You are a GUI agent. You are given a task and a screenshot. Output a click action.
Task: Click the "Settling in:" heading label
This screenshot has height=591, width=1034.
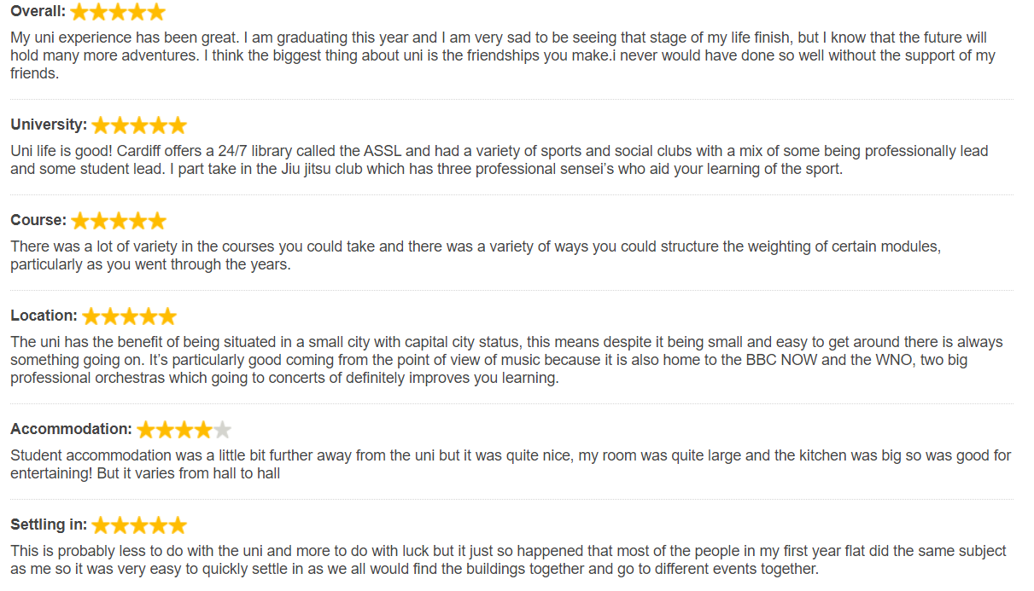49,524
